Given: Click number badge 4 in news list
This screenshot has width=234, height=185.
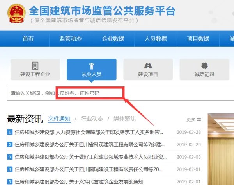Looking at the screenshot, I should point(10,169).
